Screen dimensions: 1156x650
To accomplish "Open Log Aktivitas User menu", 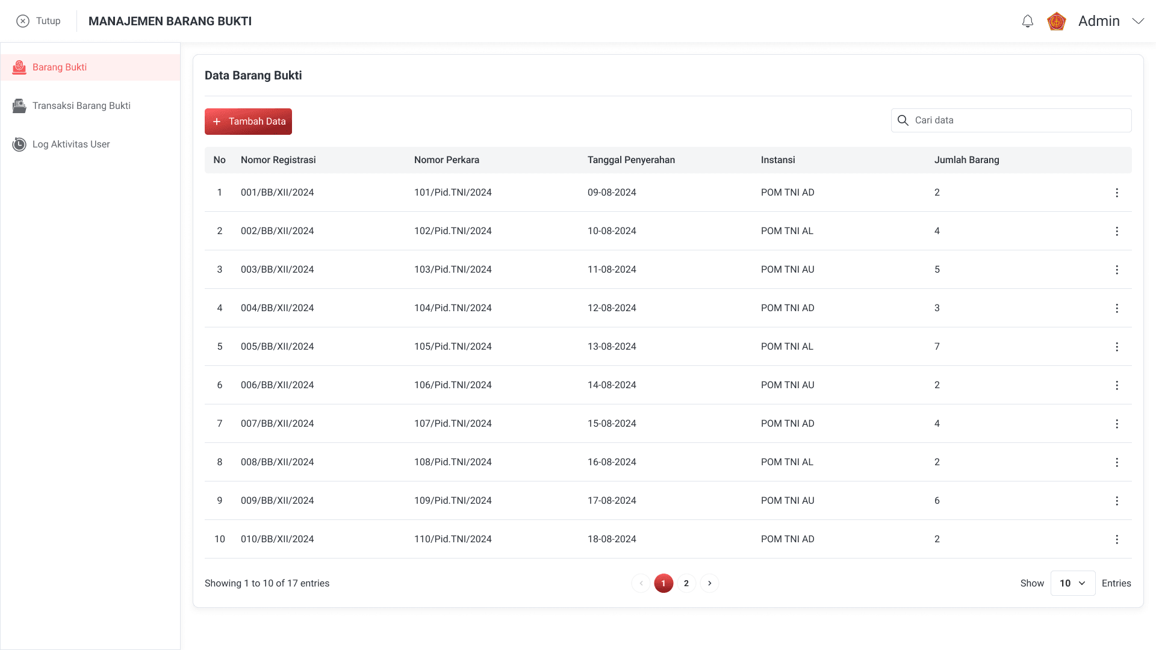I will (71, 144).
